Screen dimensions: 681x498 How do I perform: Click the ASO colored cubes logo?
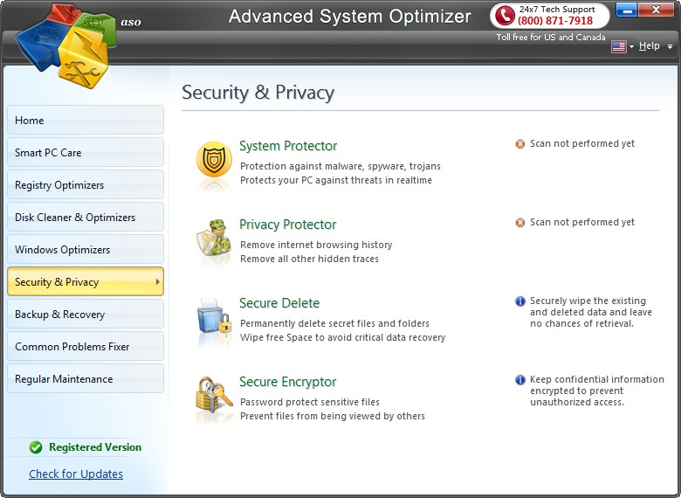[65, 45]
